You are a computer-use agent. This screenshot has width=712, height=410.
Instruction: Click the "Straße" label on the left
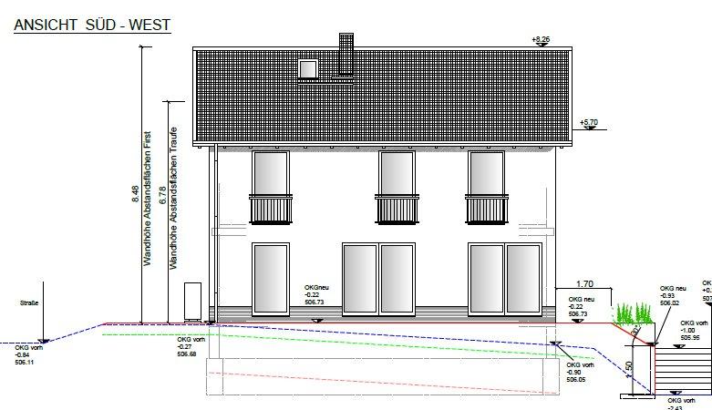[29, 302]
